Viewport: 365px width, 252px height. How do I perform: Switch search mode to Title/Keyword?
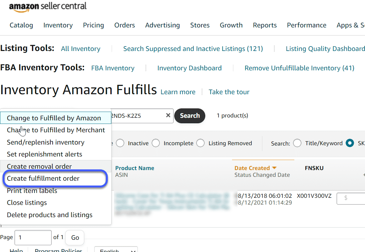point(297,143)
